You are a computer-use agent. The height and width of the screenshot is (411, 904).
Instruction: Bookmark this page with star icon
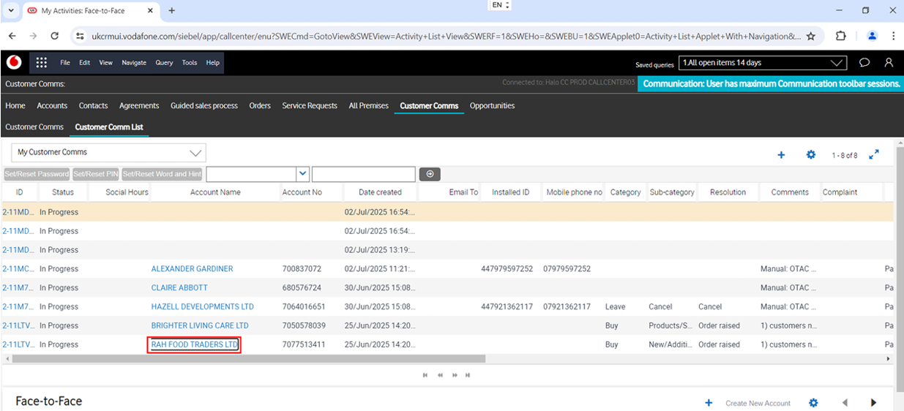(x=810, y=36)
